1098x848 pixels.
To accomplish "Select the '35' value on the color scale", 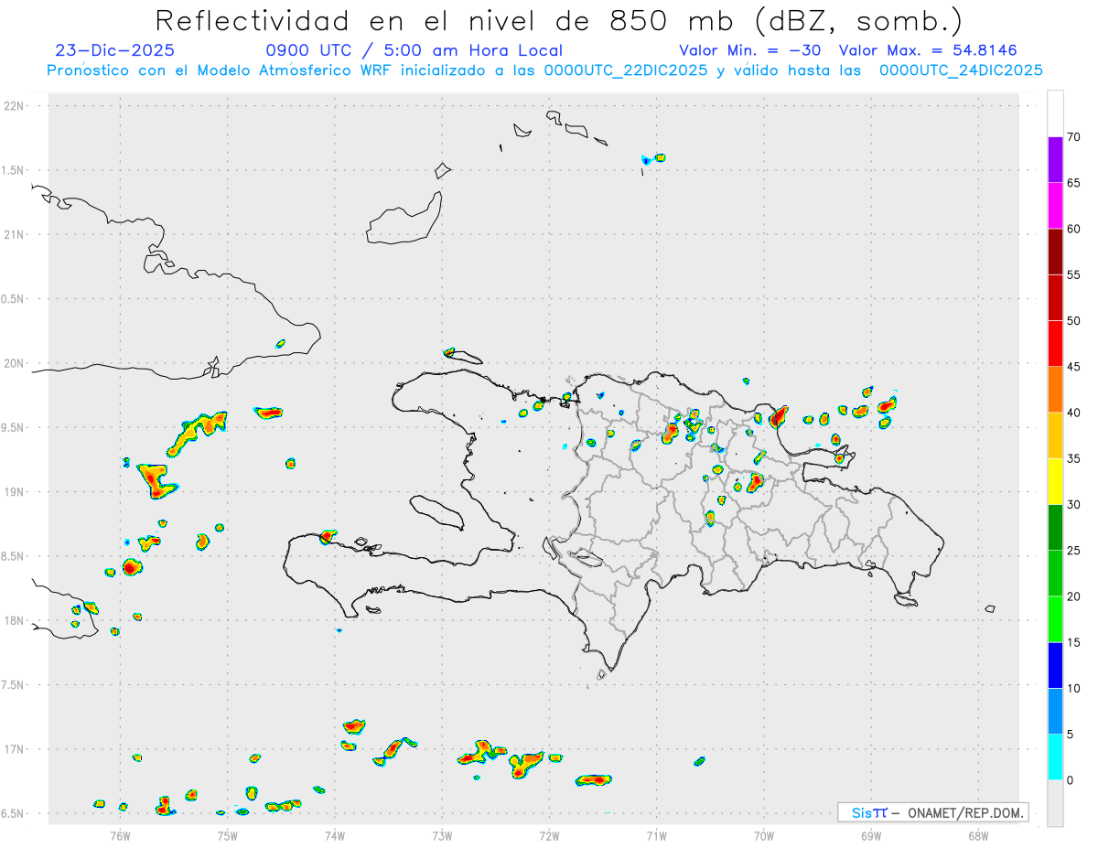I will tap(1073, 458).
